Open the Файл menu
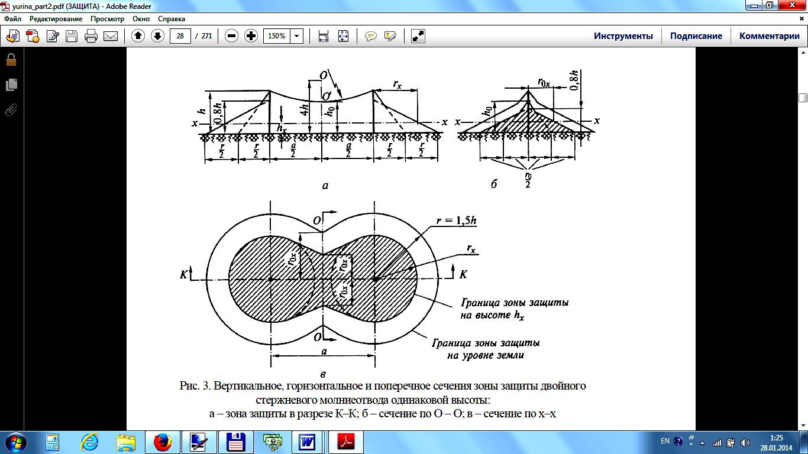The width and height of the screenshot is (808, 454). pyautogui.click(x=13, y=19)
